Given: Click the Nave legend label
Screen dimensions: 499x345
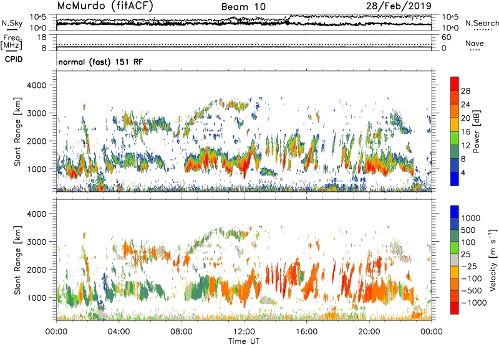Looking at the screenshot, I should coord(475,43).
